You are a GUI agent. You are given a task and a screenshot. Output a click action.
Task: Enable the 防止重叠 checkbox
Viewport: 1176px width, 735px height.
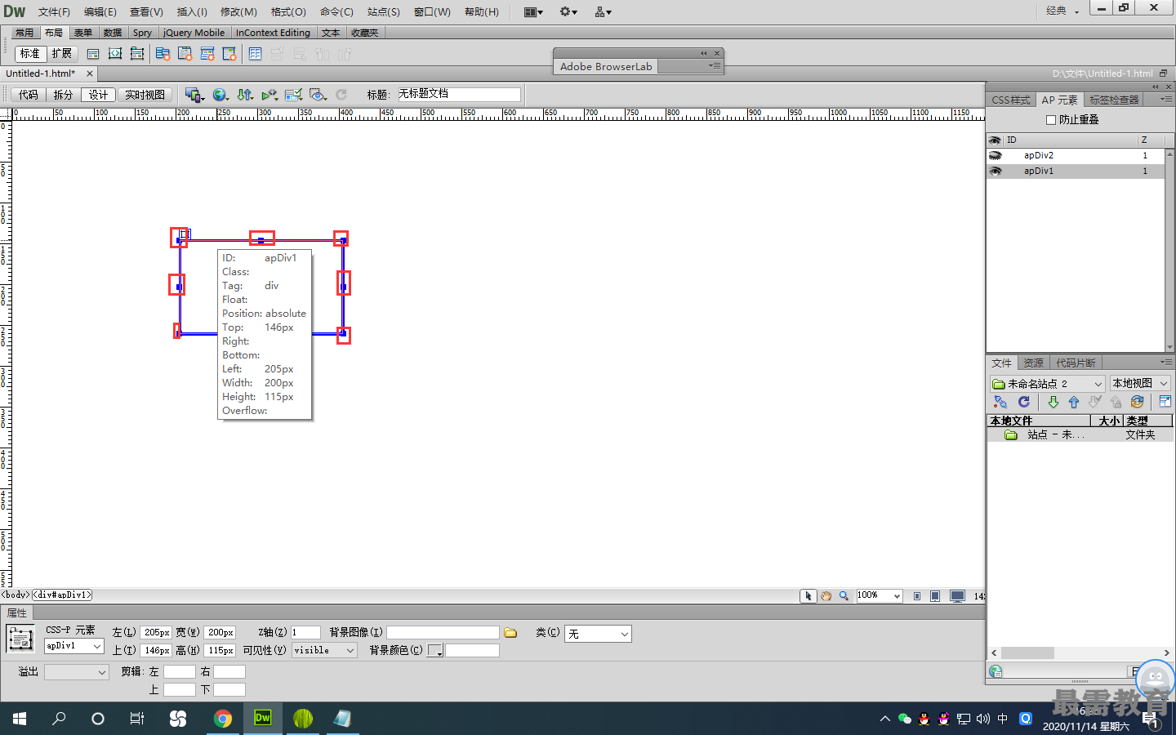(x=1051, y=120)
